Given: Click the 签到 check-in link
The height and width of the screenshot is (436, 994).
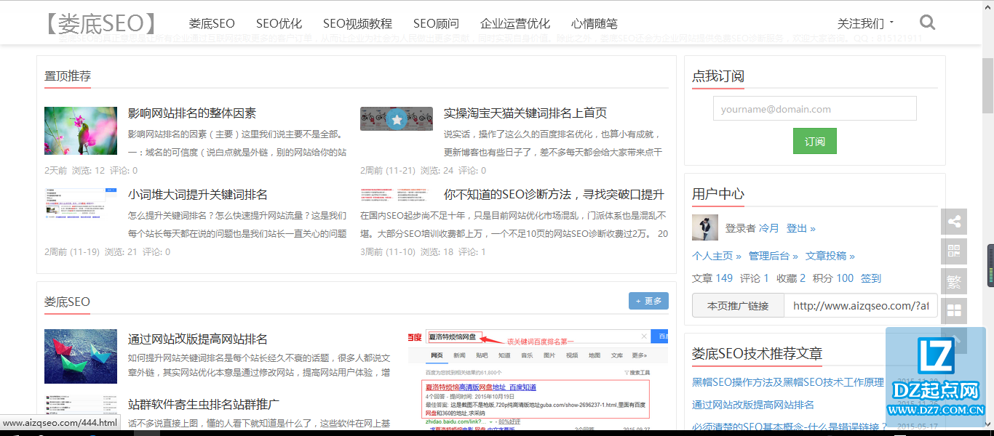Looking at the screenshot, I should click(871, 278).
